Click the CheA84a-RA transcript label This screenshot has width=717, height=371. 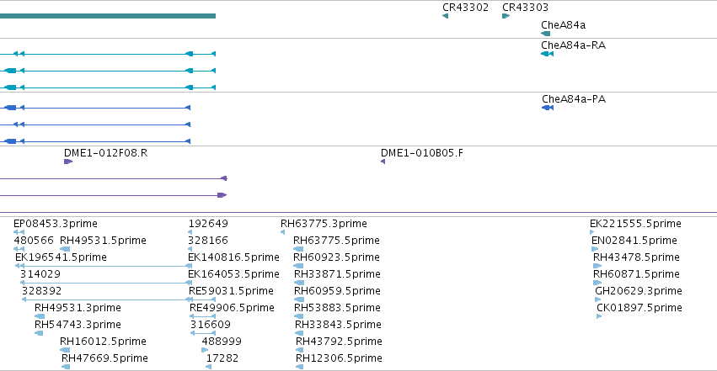point(574,45)
